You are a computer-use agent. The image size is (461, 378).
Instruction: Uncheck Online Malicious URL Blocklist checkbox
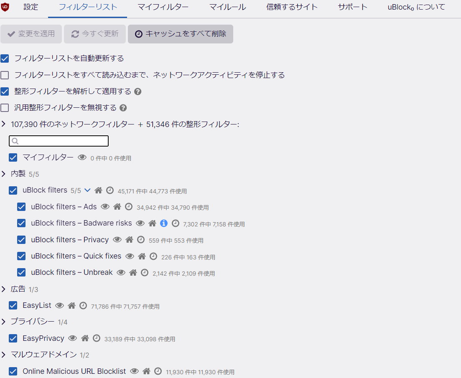(13, 371)
